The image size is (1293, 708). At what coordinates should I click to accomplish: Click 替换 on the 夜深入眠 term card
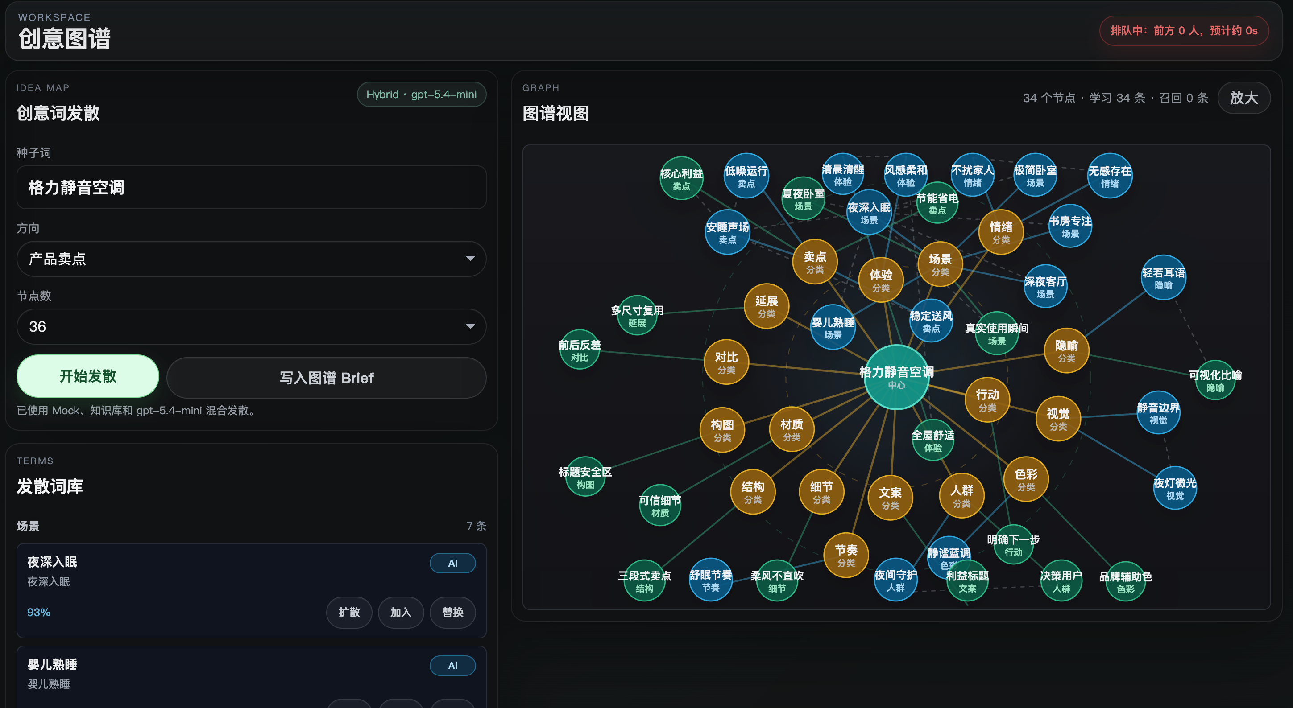452,612
